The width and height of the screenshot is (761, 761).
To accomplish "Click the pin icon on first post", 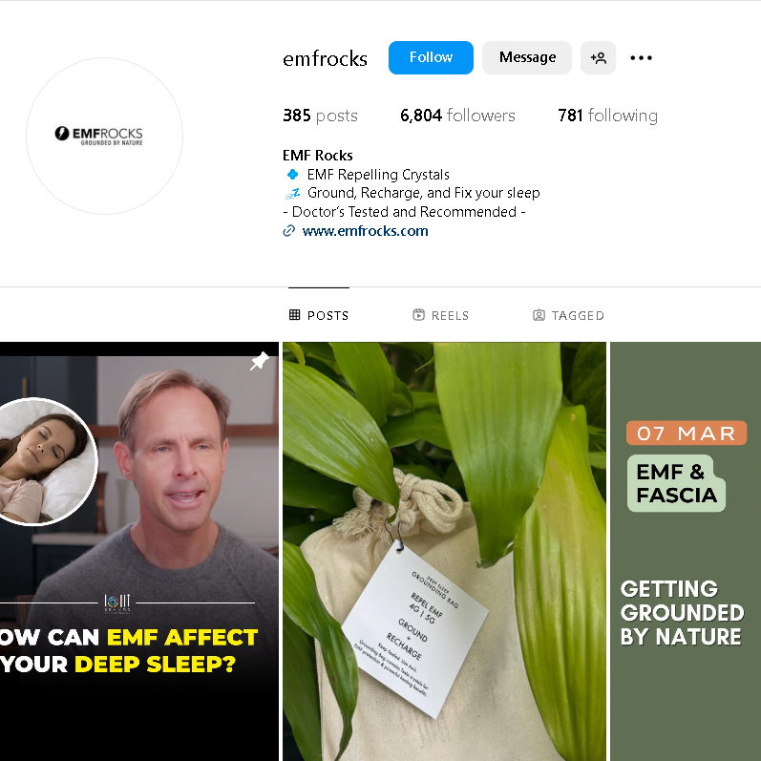I will pos(259,362).
